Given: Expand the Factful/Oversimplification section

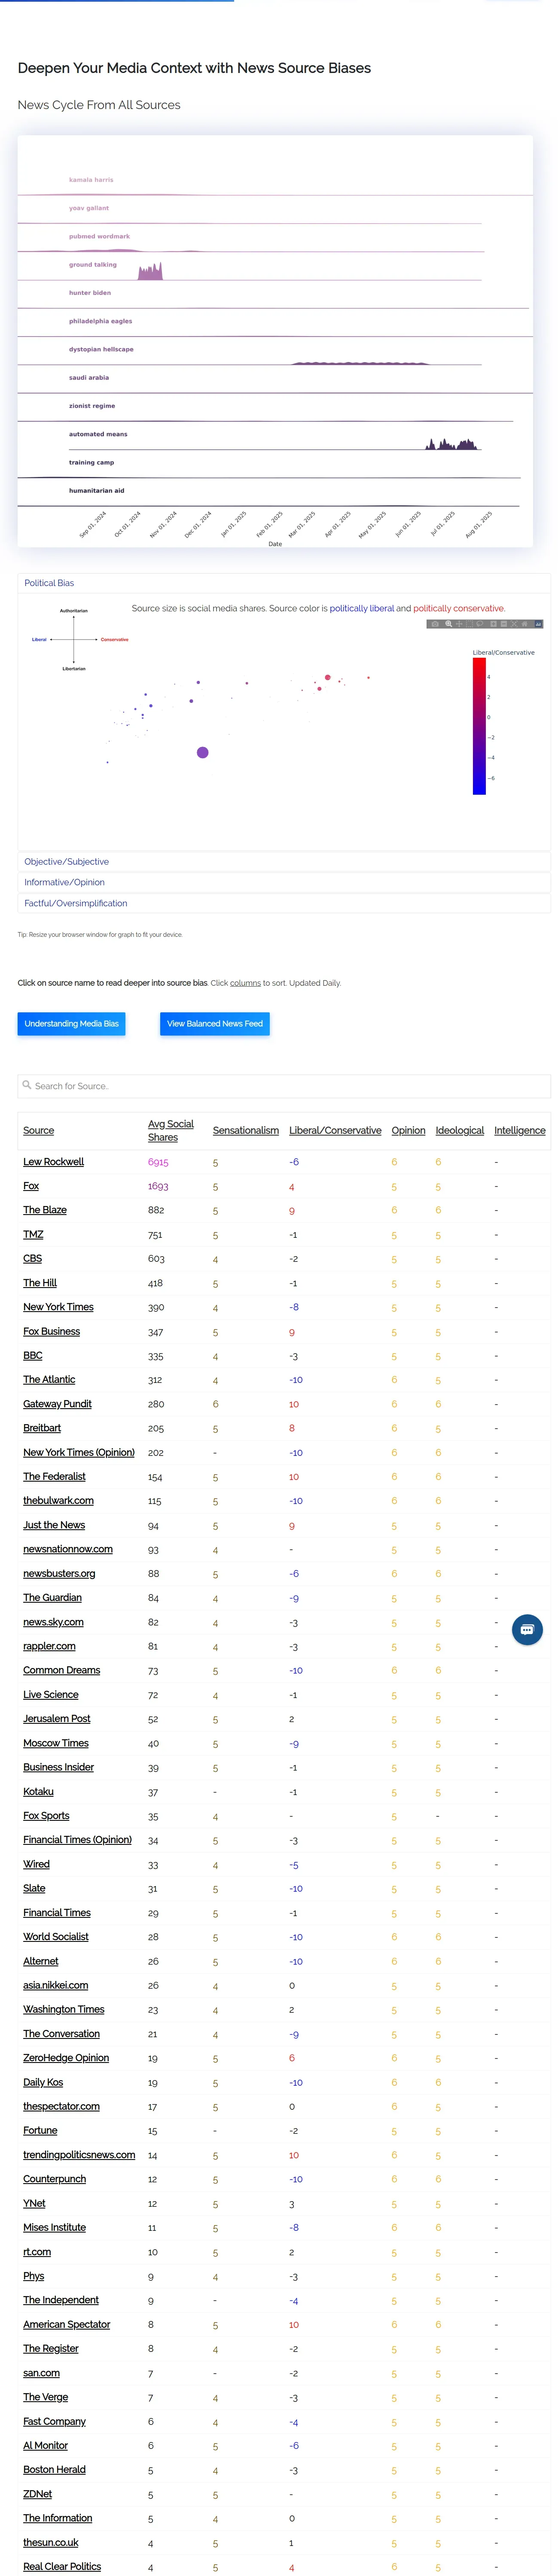Looking at the screenshot, I should (x=284, y=903).
